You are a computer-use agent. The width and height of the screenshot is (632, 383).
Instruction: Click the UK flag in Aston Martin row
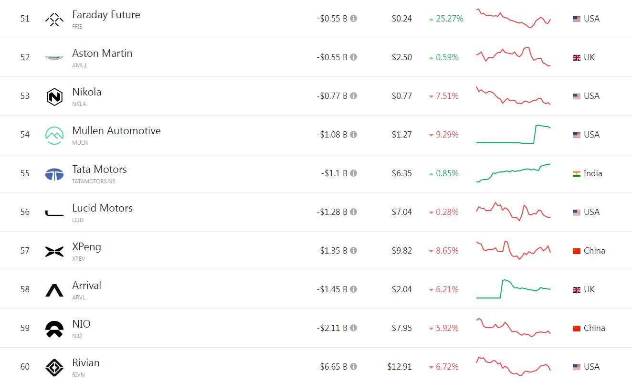[577, 57]
